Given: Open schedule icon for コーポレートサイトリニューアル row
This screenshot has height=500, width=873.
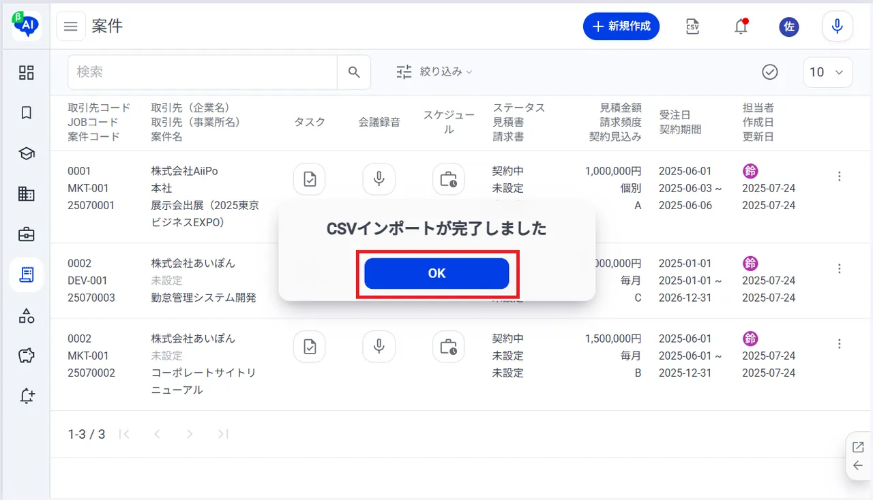Looking at the screenshot, I should 449,347.
